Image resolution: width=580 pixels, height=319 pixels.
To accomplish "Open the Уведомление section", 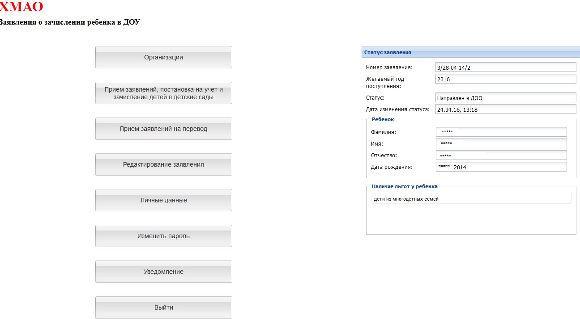I will coord(163,272).
